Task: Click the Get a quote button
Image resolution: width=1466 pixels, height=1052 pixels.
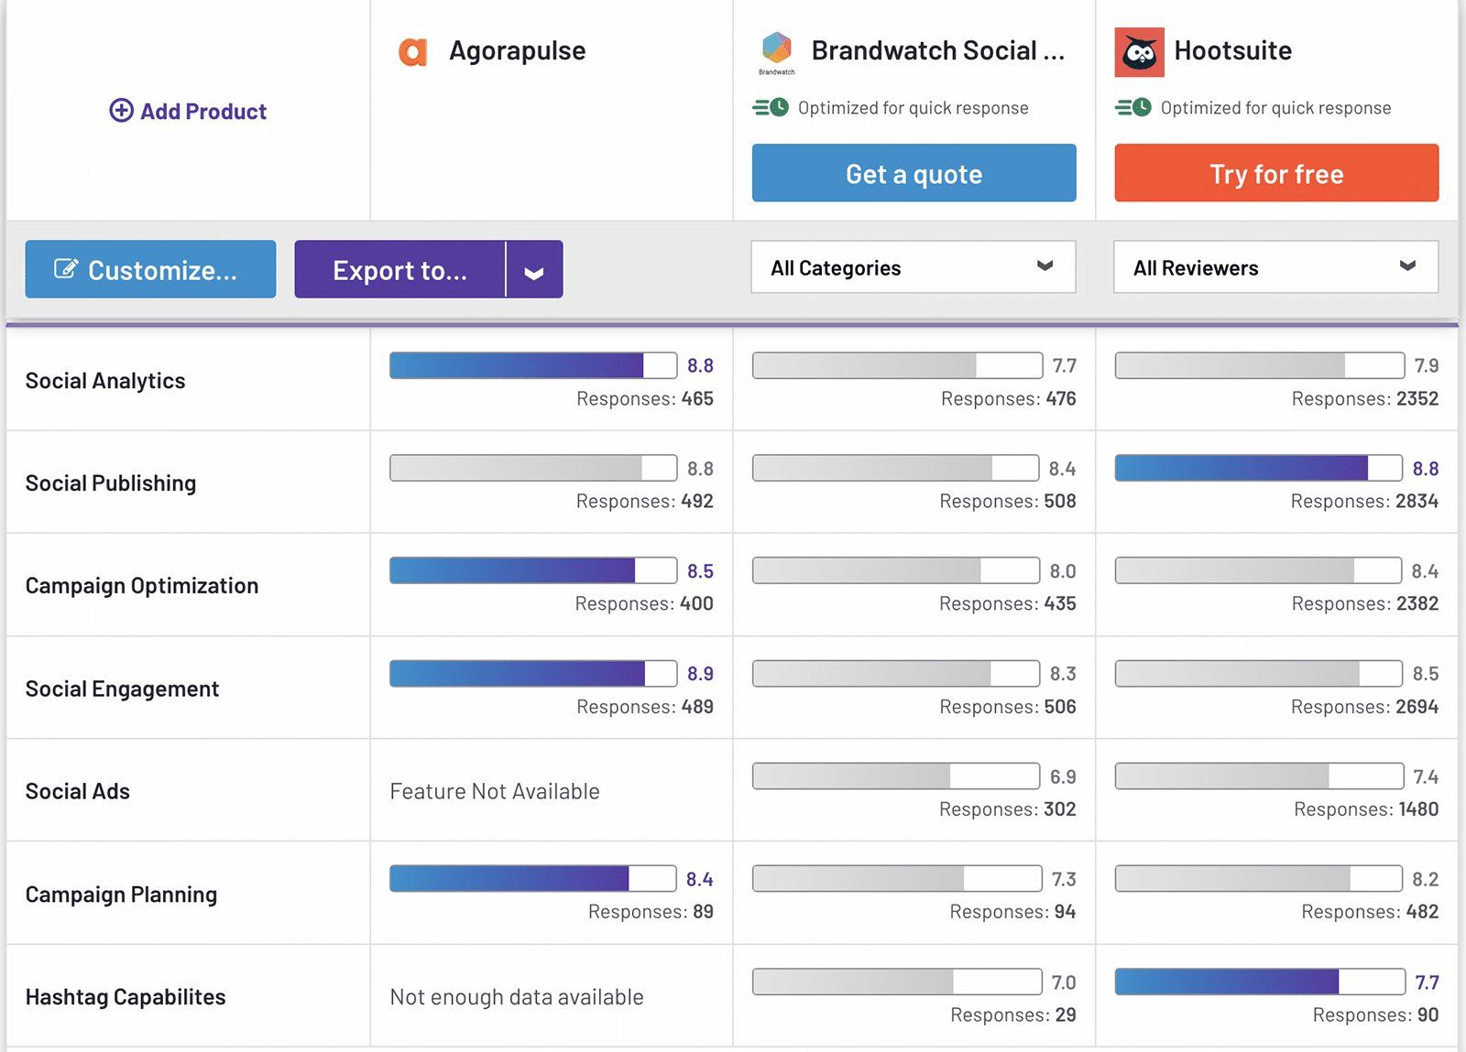Action: point(914,173)
